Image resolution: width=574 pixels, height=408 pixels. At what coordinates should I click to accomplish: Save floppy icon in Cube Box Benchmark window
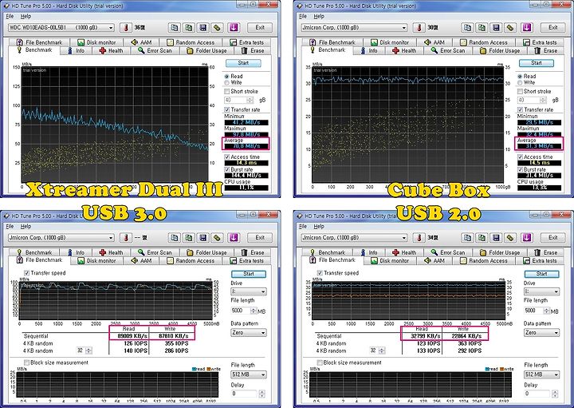[x=496, y=28]
